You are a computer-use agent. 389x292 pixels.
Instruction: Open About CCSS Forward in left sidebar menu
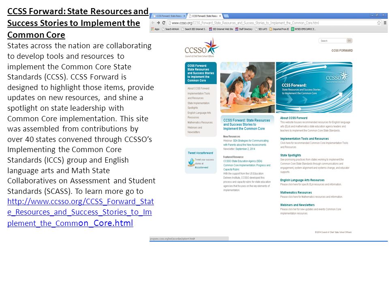[x=198, y=88]
